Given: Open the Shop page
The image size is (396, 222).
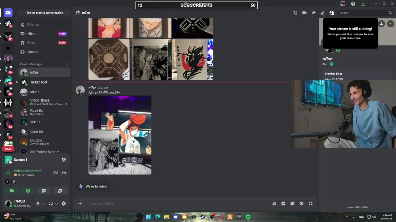Looking at the screenshot, I should tap(44, 43).
